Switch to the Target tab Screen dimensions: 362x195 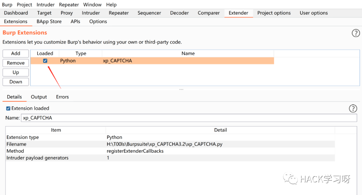click(44, 13)
